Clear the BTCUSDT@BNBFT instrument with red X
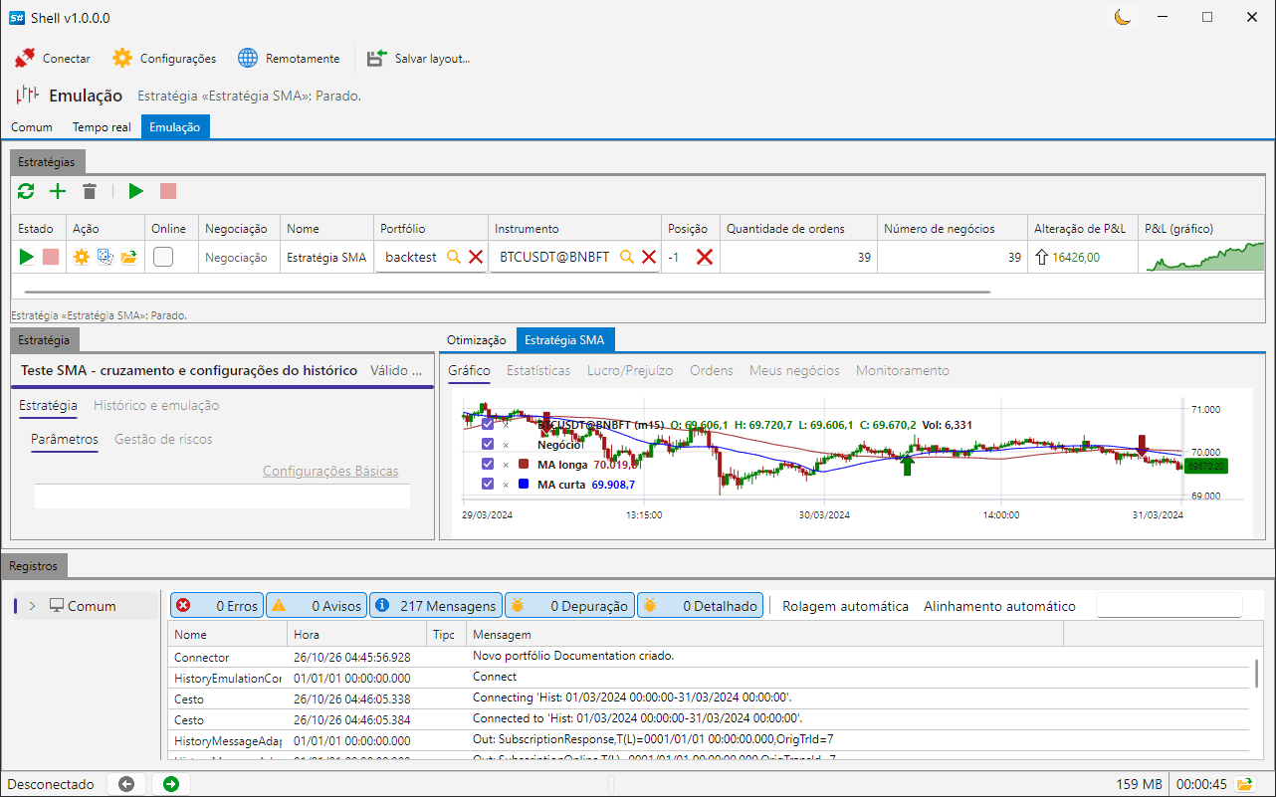 (x=649, y=257)
